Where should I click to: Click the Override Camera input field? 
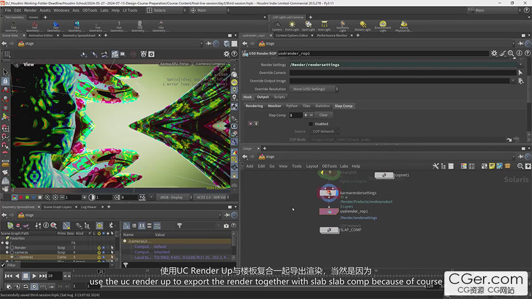click(x=403, y=72)
